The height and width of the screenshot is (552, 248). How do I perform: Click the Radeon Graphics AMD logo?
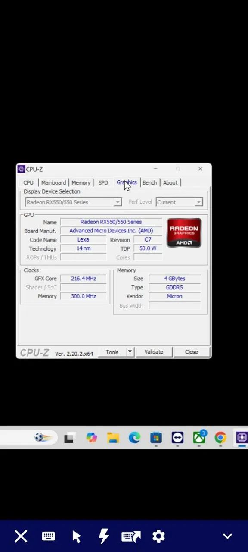pyautogui.click(x=184, y=232)
